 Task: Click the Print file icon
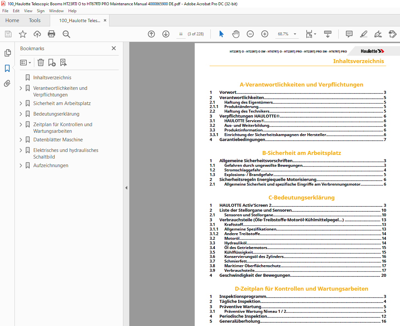tap(51, 34)
